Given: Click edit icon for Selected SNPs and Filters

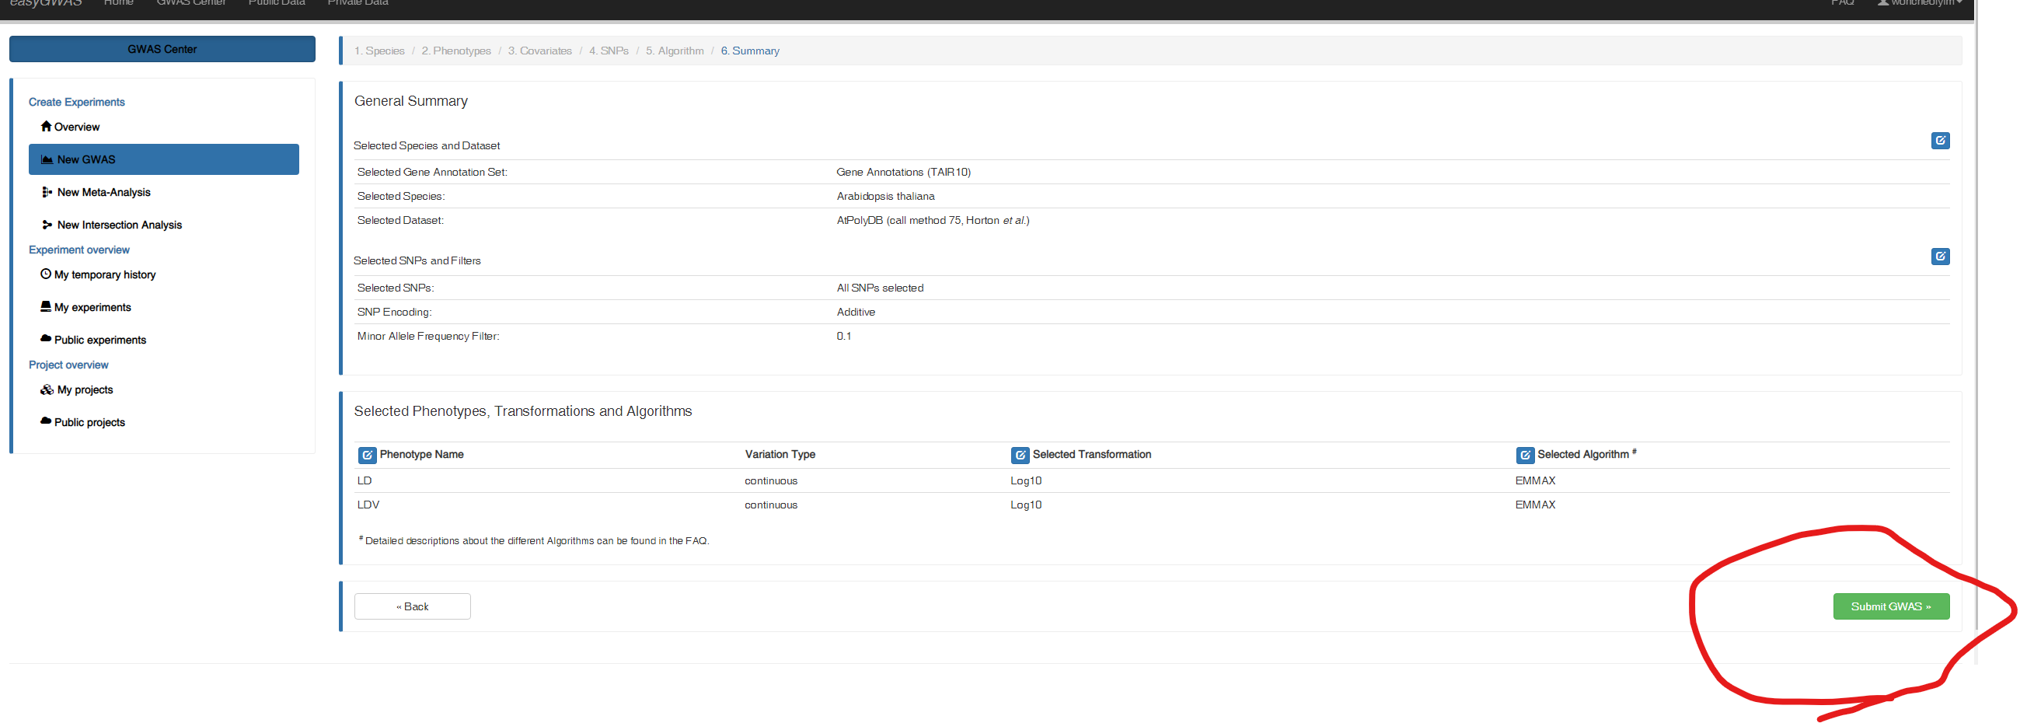Looking at the screenshot, I should pyautogui.click(x=1939, y=257).
